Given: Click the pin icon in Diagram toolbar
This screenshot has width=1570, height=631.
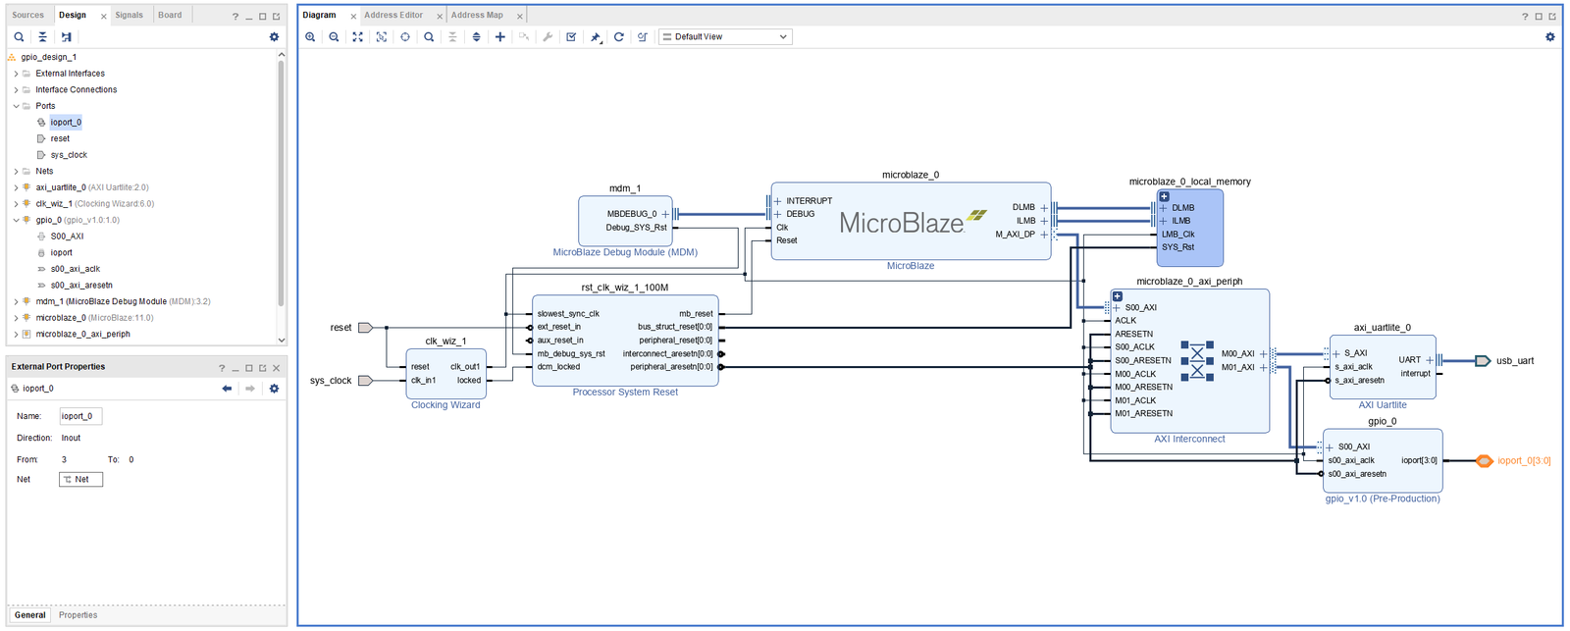Looking at the screenshot, I should [x=596, y=37].
